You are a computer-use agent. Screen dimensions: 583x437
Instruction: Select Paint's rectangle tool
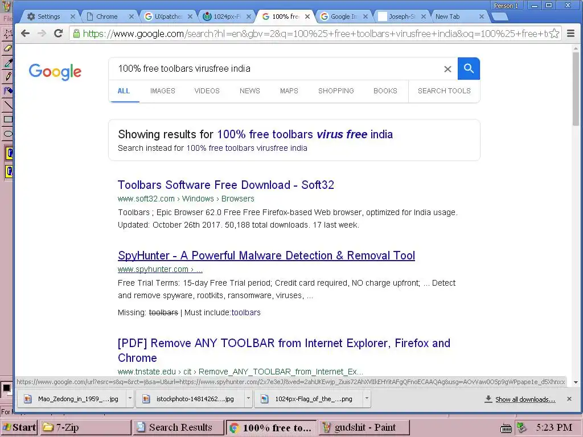[x=8, y=119]
